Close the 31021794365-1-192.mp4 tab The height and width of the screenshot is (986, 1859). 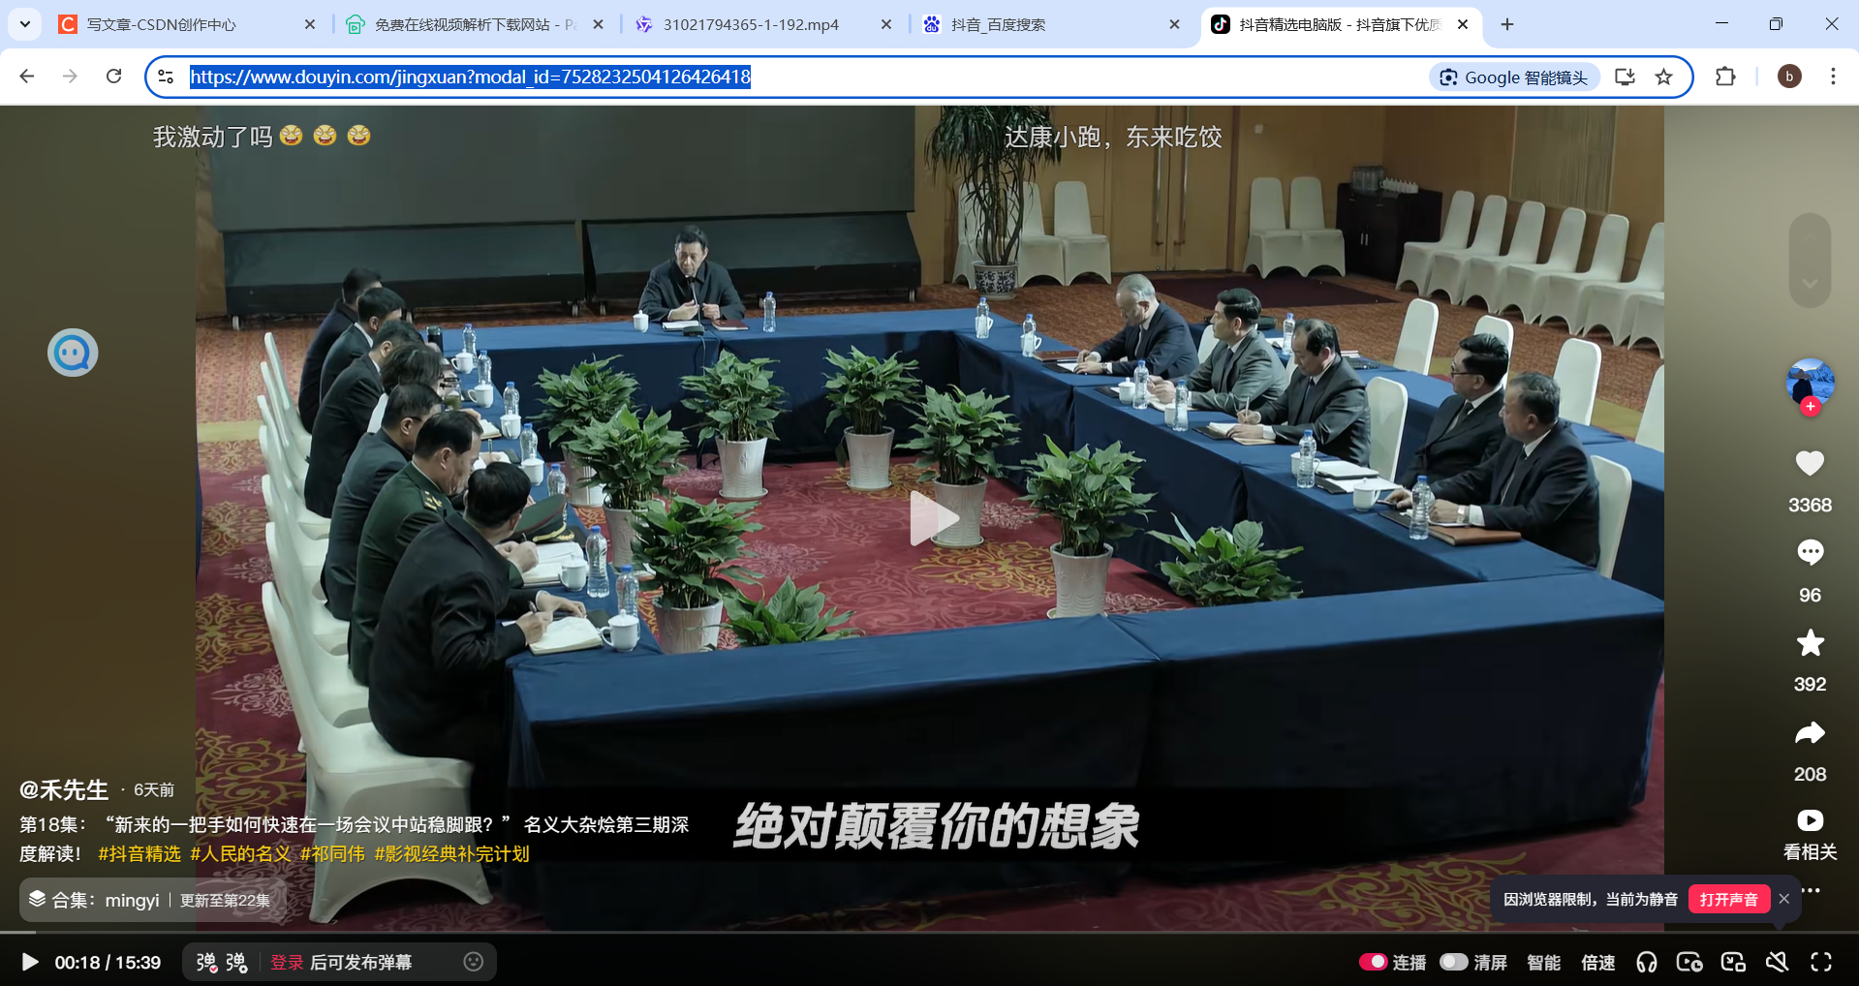(x=885, y=24)
